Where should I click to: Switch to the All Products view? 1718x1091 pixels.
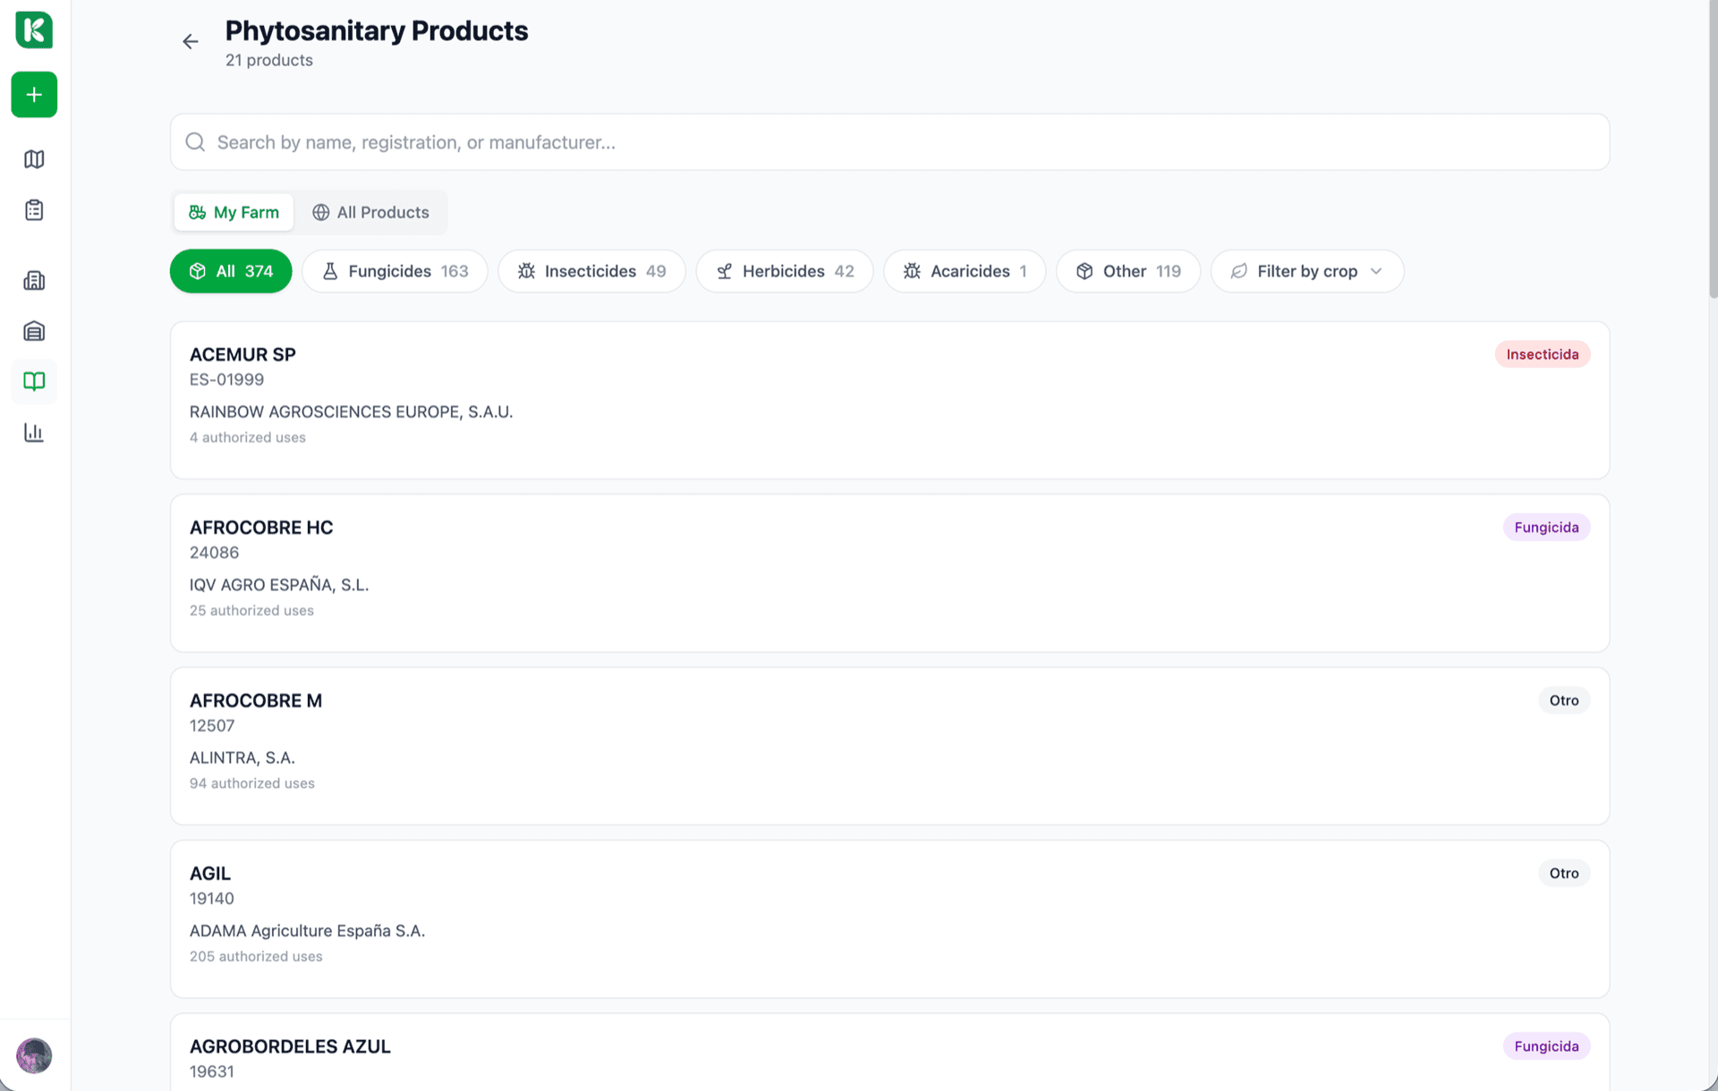[370, 212]
